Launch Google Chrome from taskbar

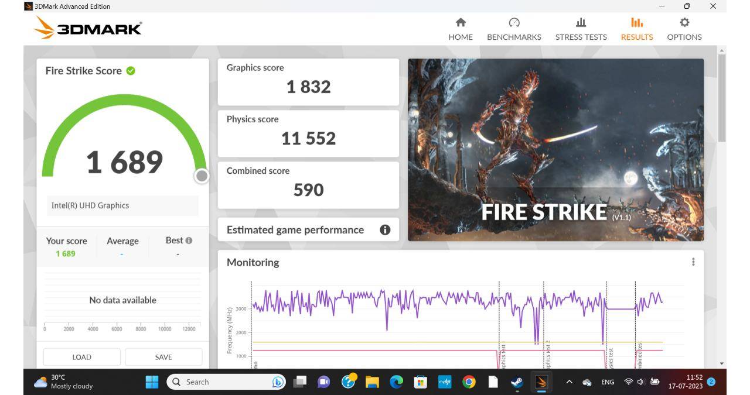(469, 382)
